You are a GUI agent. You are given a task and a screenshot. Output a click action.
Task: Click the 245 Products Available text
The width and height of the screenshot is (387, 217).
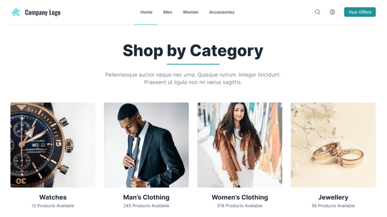pos(146,206)
